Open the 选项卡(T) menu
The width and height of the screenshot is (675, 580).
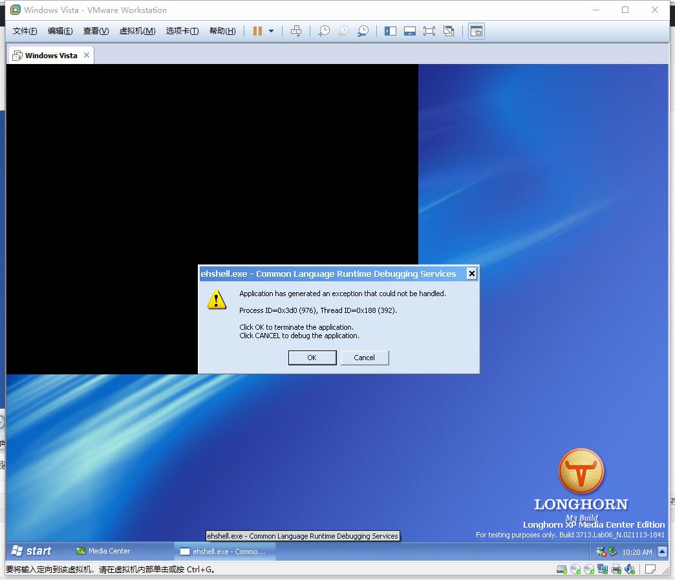pyautogui.click(x=182, y=31)
